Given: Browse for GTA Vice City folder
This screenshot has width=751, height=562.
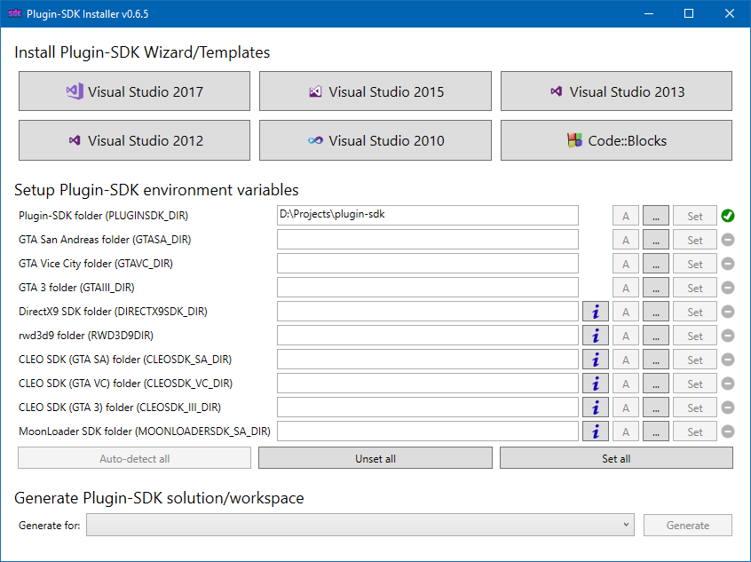Looking at the screenshot, I should click(x=656, y=264).
